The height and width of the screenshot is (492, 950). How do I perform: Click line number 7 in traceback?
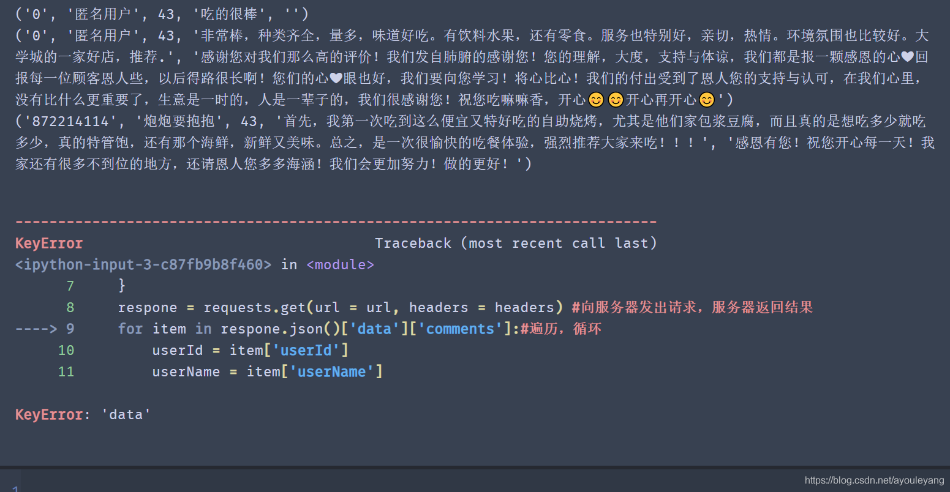[70, 286]
